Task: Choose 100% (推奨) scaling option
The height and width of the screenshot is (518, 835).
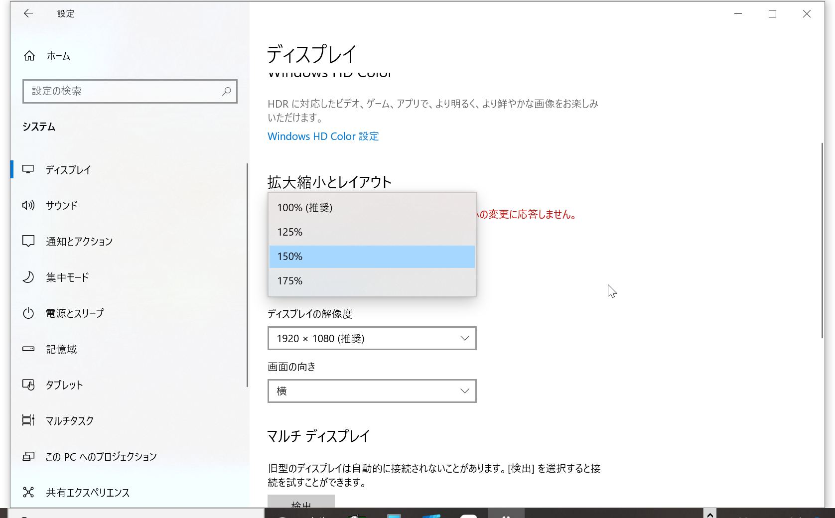Action: tap(372, 208)
